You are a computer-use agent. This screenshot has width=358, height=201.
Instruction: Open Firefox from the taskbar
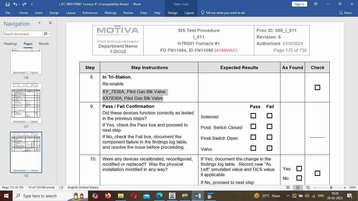[108, 196]
